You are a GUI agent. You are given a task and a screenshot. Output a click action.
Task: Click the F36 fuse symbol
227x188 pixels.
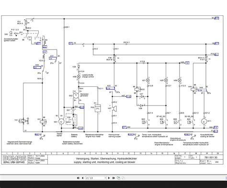114,59
